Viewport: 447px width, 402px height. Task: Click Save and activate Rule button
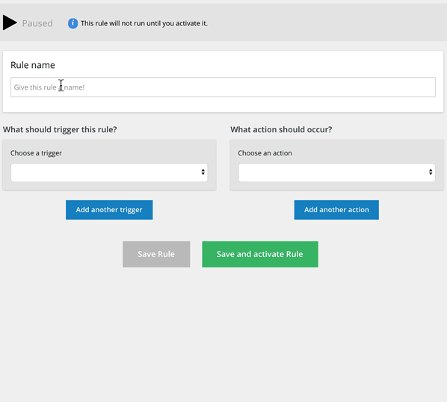tap(260, 254)
